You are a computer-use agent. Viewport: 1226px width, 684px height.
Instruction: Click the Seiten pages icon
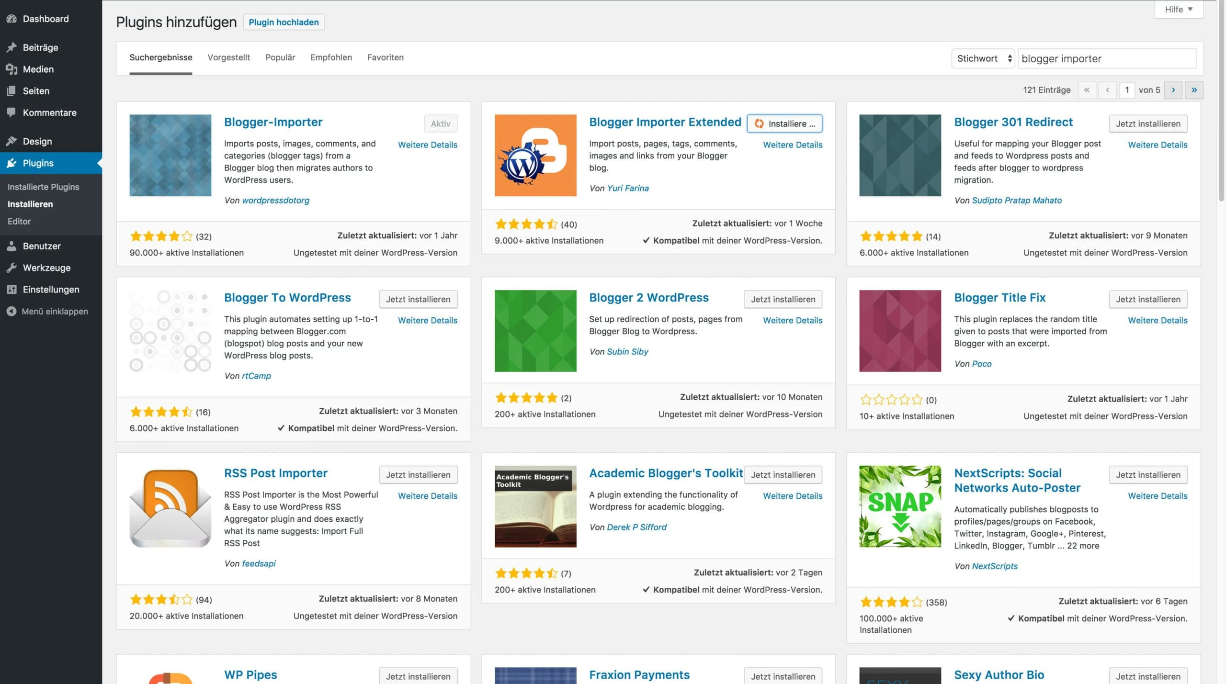pos(12,90)
